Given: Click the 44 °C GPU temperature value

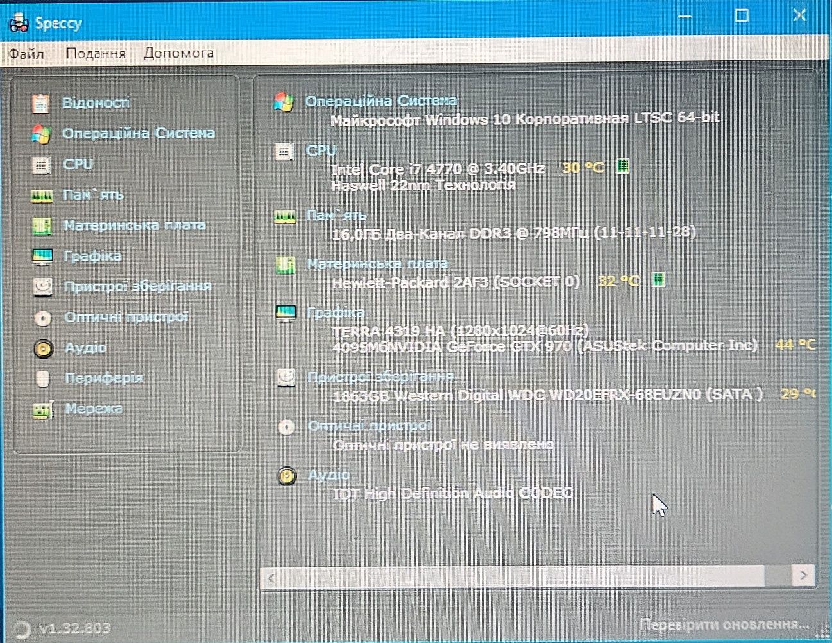Looking at the screenshot, I should [795, 345].
